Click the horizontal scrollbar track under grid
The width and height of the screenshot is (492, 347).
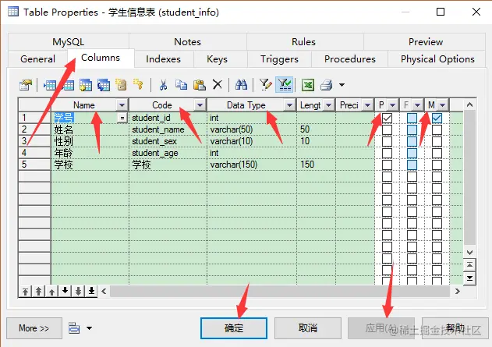pyautogui.click(x=279, y=292)
